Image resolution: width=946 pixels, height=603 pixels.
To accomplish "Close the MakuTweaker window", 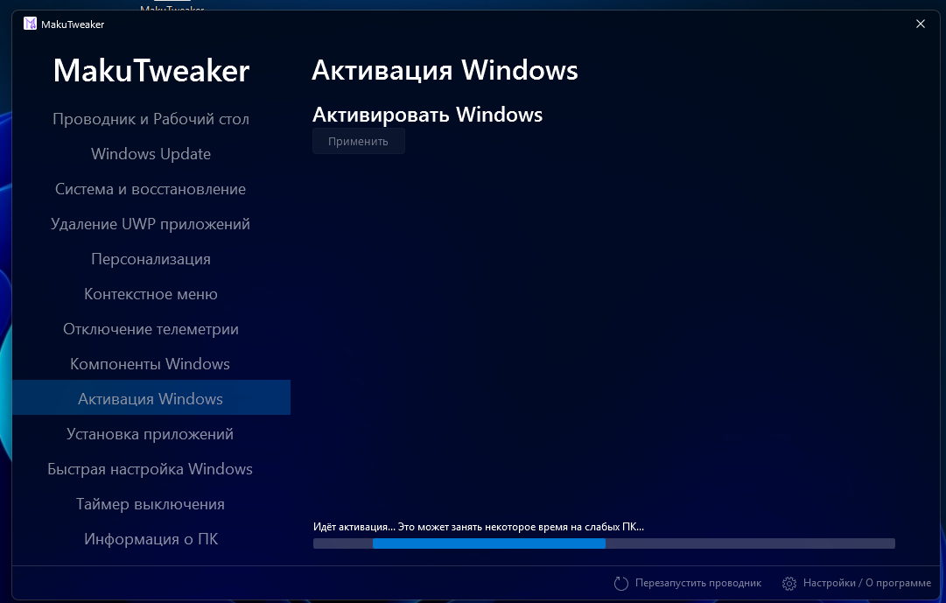I will (920, 25).
